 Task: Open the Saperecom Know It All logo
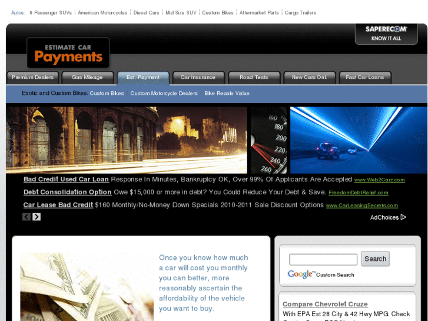click(386, 34)
